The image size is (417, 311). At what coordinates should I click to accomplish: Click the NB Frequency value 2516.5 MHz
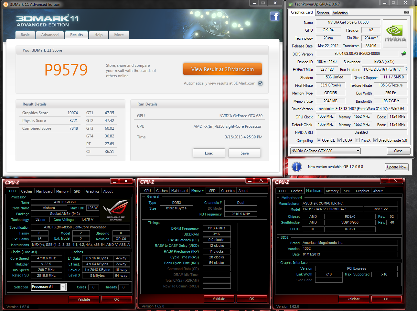pyautogui.click(x=241, y=214)
